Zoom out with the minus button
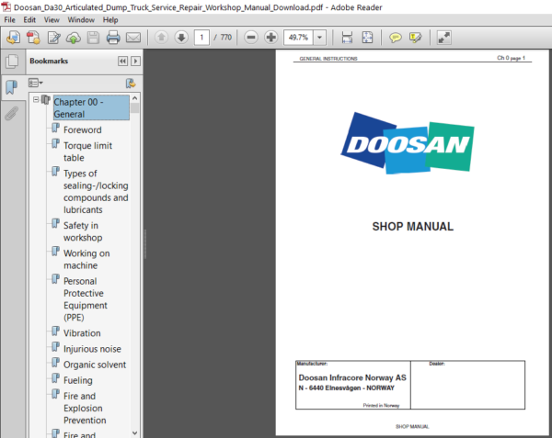552x438 pixels. (x=251, y=38)
